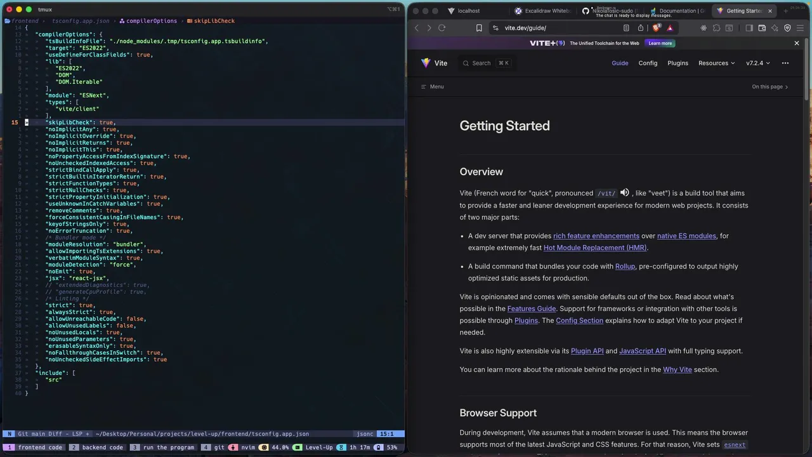Open the v7.2.4 version dropdown
812x457 pixels.
[x=757, y=63]
